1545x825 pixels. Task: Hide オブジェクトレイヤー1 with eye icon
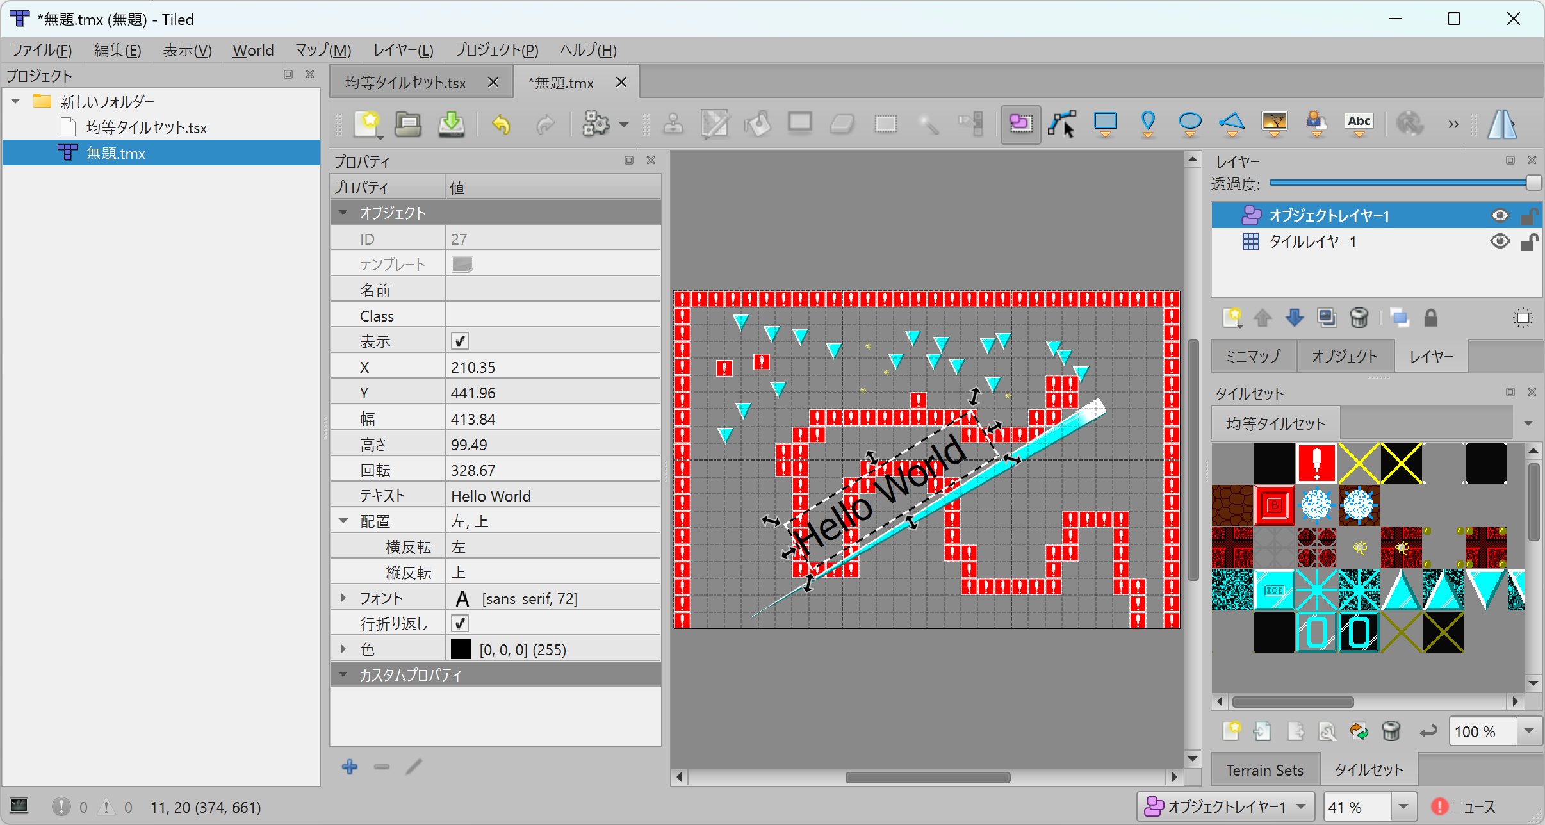(x=1500, y=216)
